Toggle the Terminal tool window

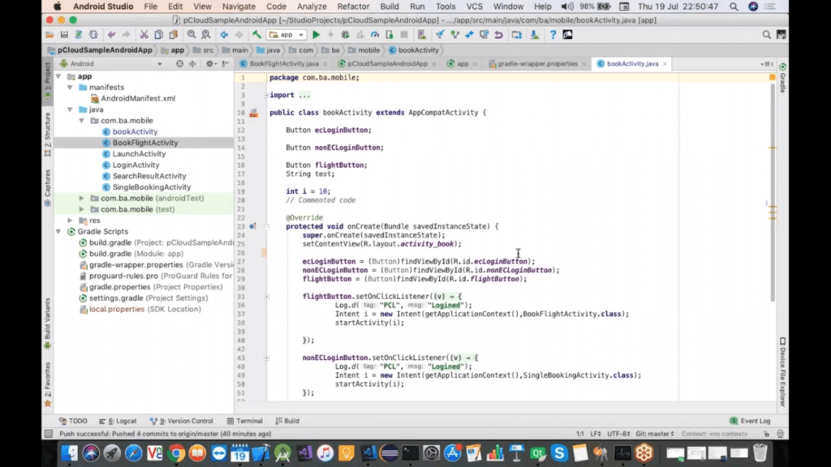[243, 421]
